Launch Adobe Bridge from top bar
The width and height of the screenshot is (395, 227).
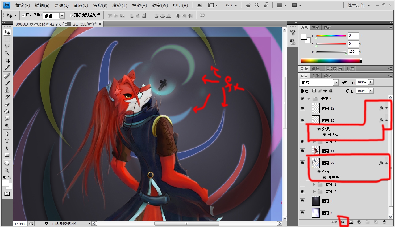(x=200, y=5)
